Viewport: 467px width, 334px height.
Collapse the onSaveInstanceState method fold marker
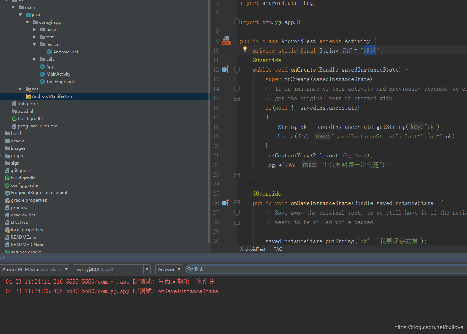point(237,203)
